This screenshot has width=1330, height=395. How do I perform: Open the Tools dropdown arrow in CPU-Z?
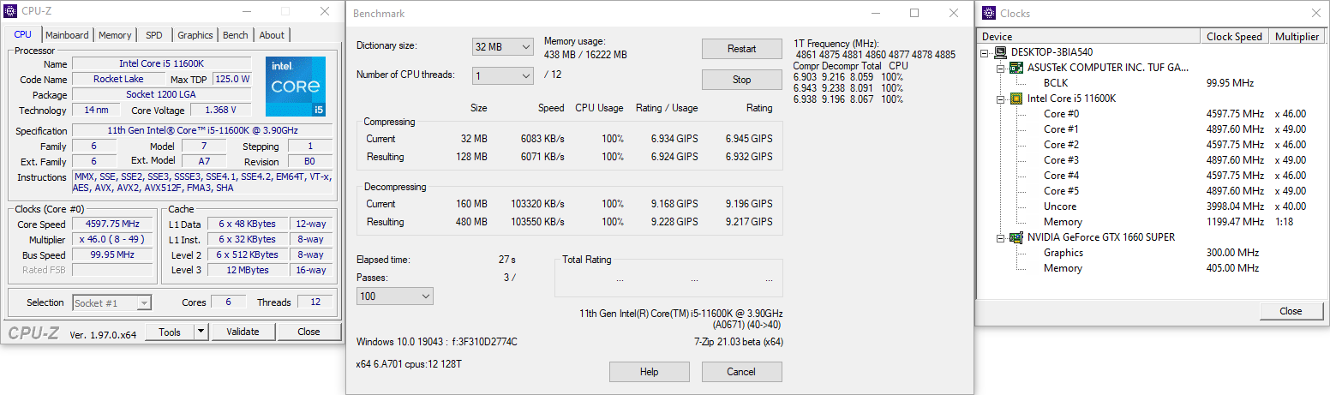pyautogui.click(x=201, y=332)
